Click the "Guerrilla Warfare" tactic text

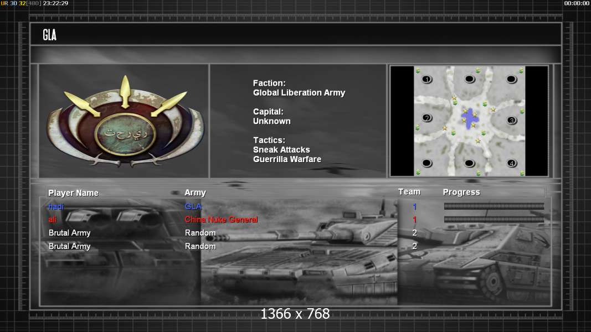click(x=287, y=159)
